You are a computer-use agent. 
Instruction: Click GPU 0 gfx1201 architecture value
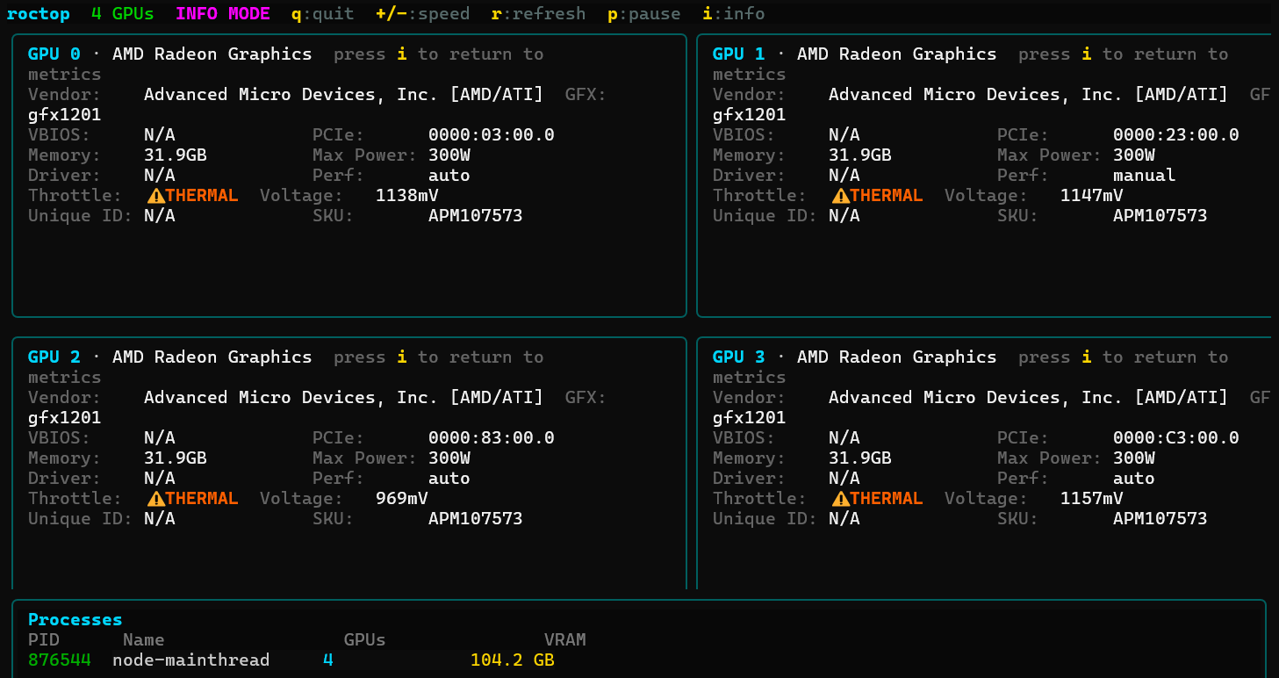coord(65,115)
